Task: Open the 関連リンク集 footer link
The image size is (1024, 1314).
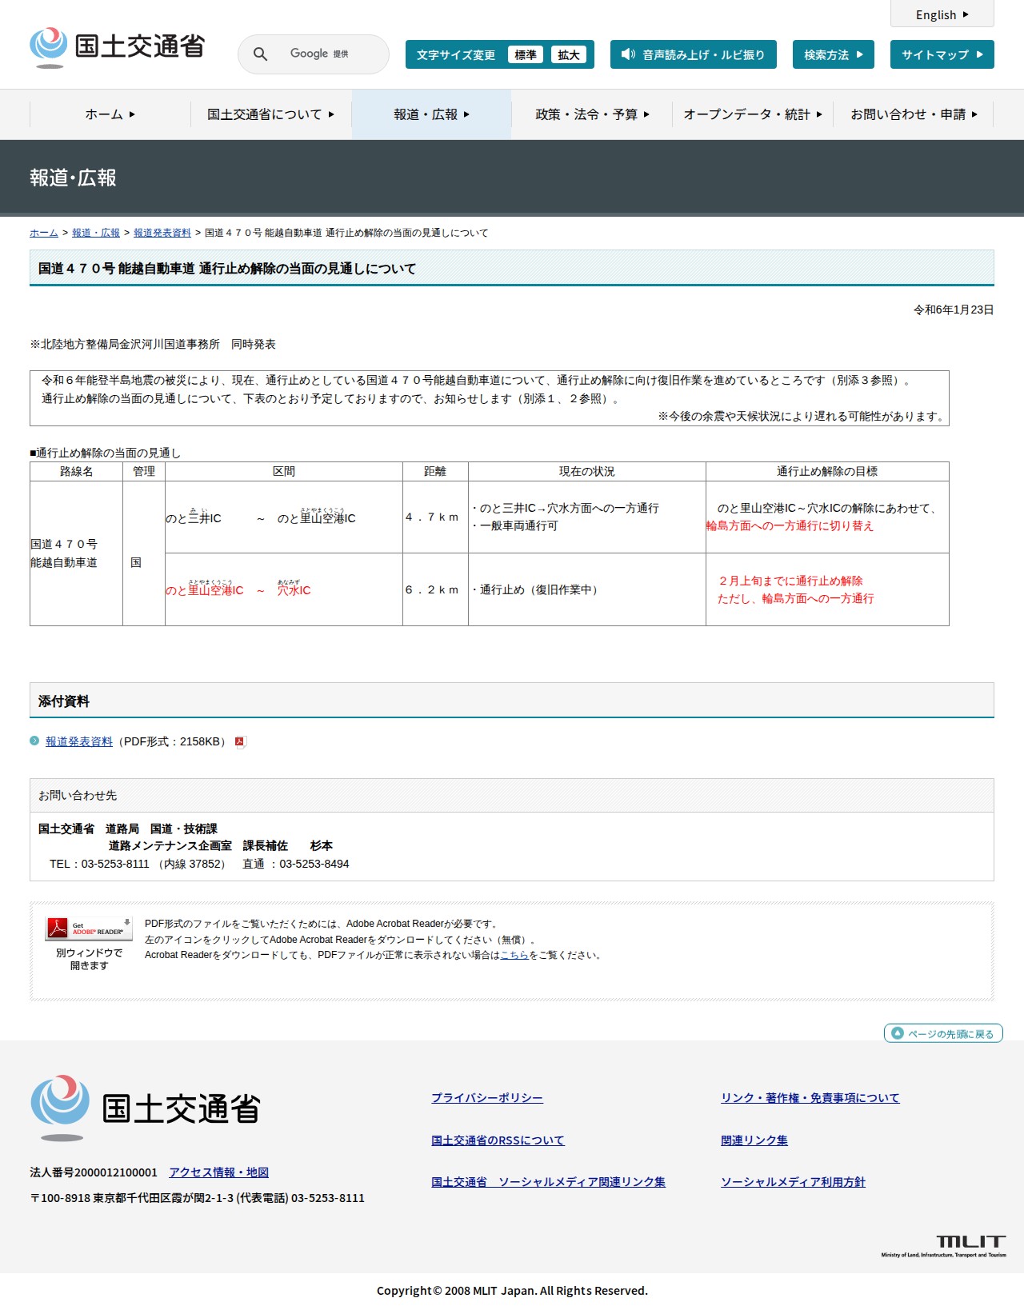Action: point(754,1140)
